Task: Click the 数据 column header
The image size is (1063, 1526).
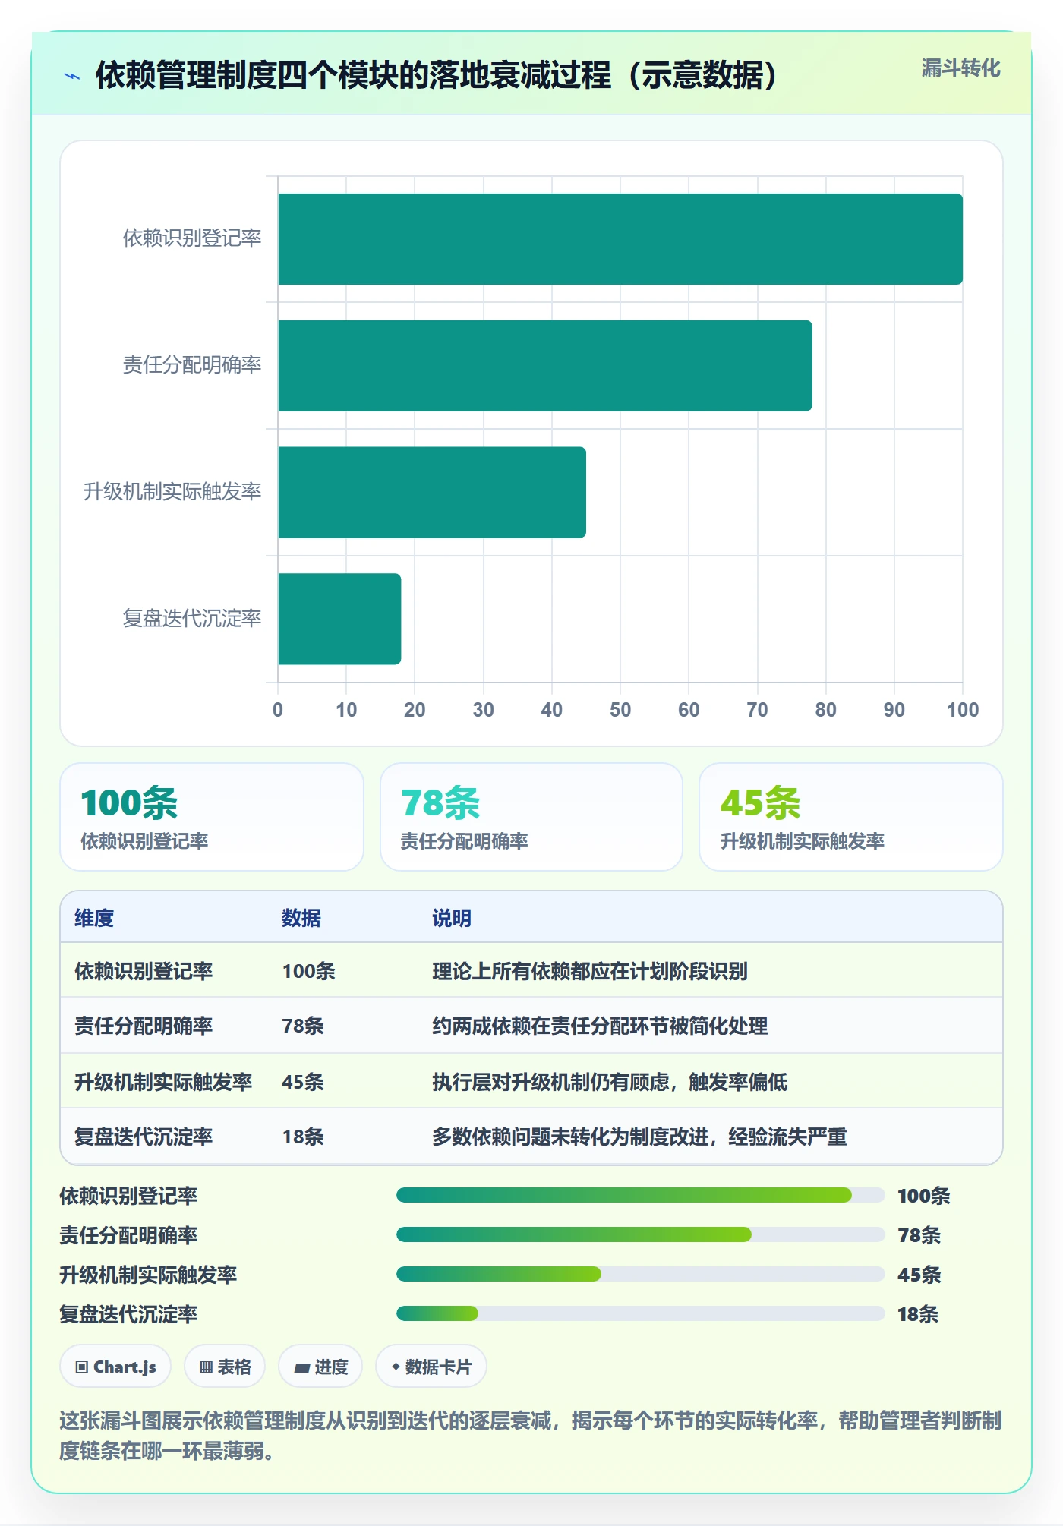Action: [301, 918]
